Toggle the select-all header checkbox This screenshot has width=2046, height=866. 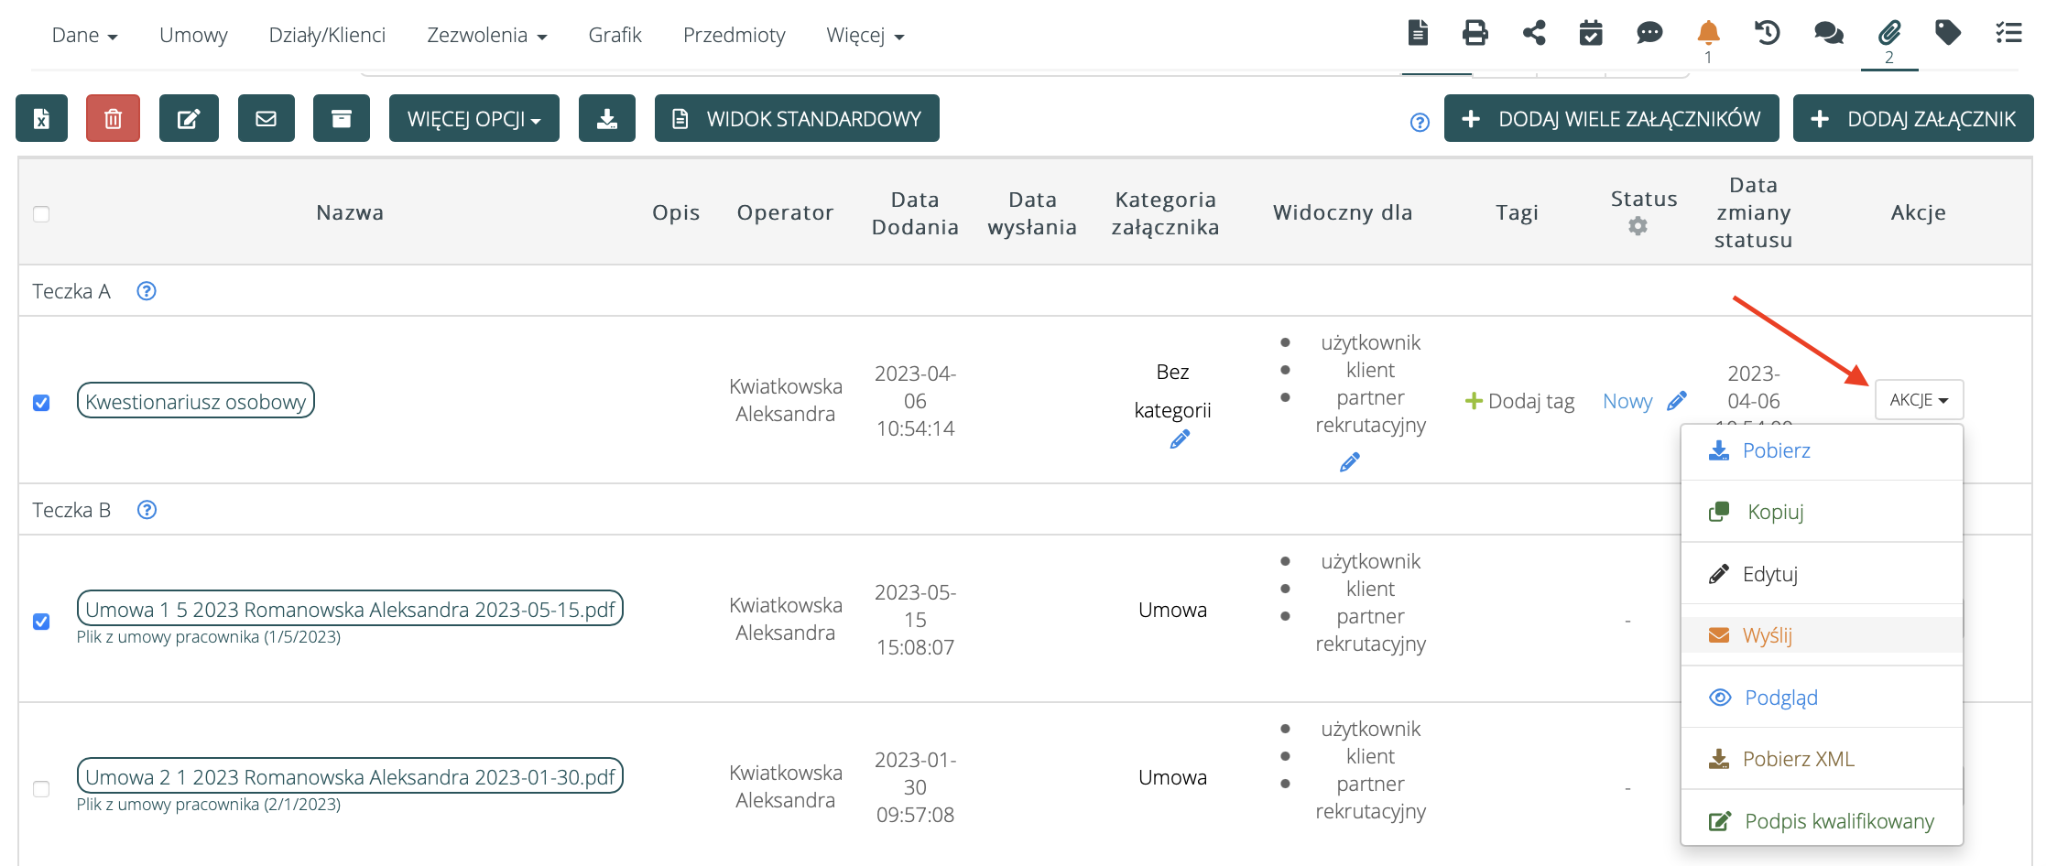41,214
